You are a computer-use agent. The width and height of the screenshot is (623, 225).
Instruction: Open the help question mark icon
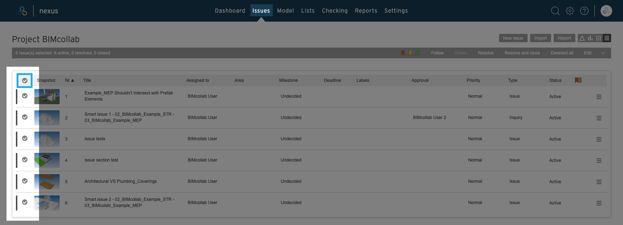(584, 11)
